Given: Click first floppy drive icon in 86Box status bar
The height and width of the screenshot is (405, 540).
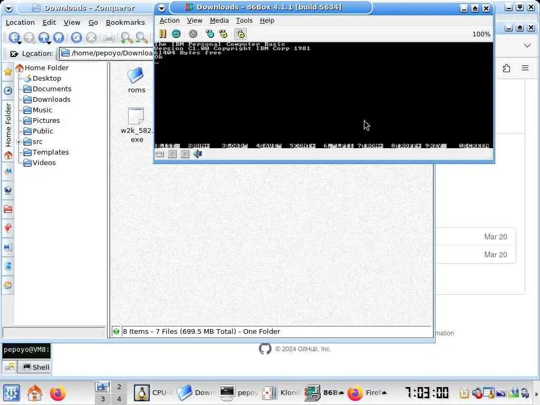Looking at the screenshot, I should (x=172, y=154).
